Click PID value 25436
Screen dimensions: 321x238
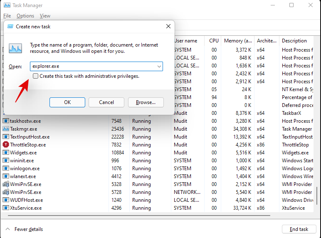118,129
